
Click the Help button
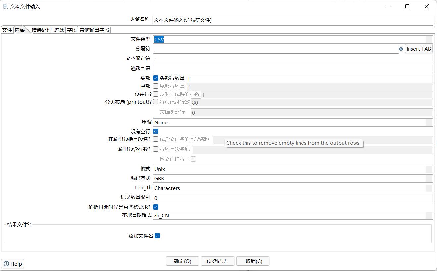(13, 264)
